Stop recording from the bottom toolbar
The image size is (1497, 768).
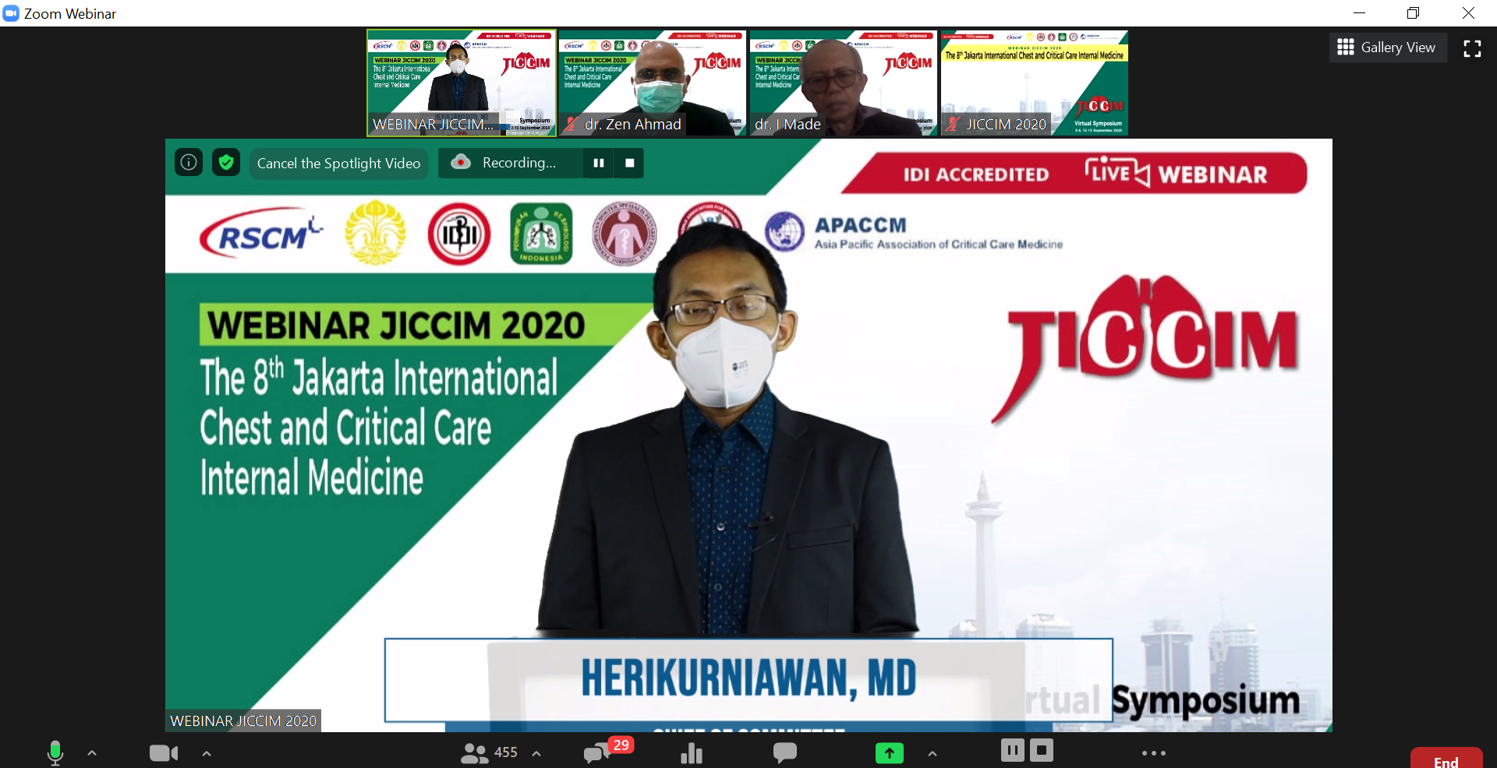coord(1042,750)
